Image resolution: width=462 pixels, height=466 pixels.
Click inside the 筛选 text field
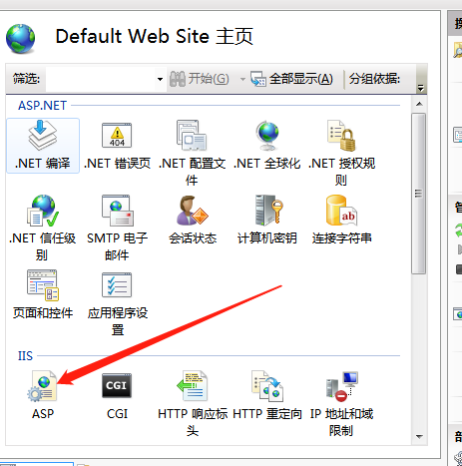point(101,79)
